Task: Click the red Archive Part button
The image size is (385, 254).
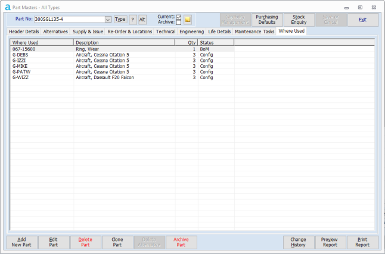Action: coord(181,242)
